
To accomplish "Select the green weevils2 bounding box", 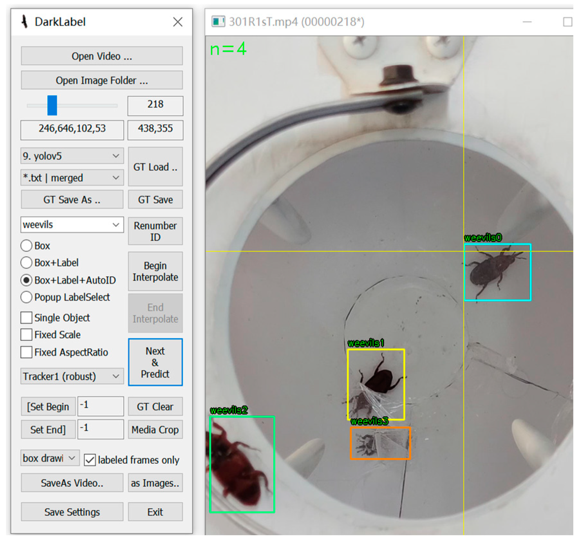I will (x=242, y=464).
